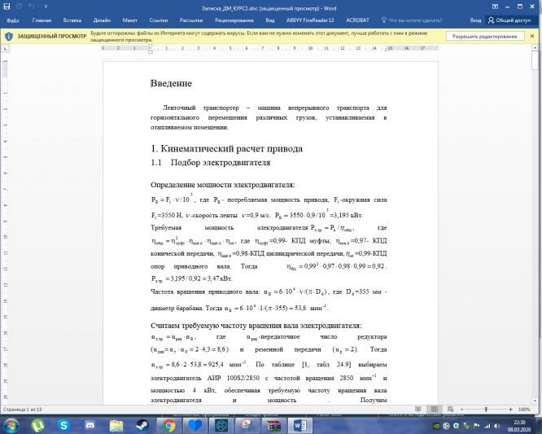Open Skype from the taskbar
This screenshot has height=434, width=542.
click(63, 425)
